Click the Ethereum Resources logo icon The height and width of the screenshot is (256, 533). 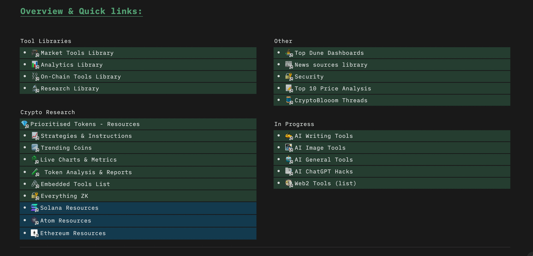coord(35,233)
